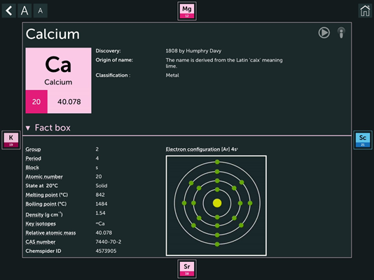Open the Melting point definition link

(x=47, y=195)
